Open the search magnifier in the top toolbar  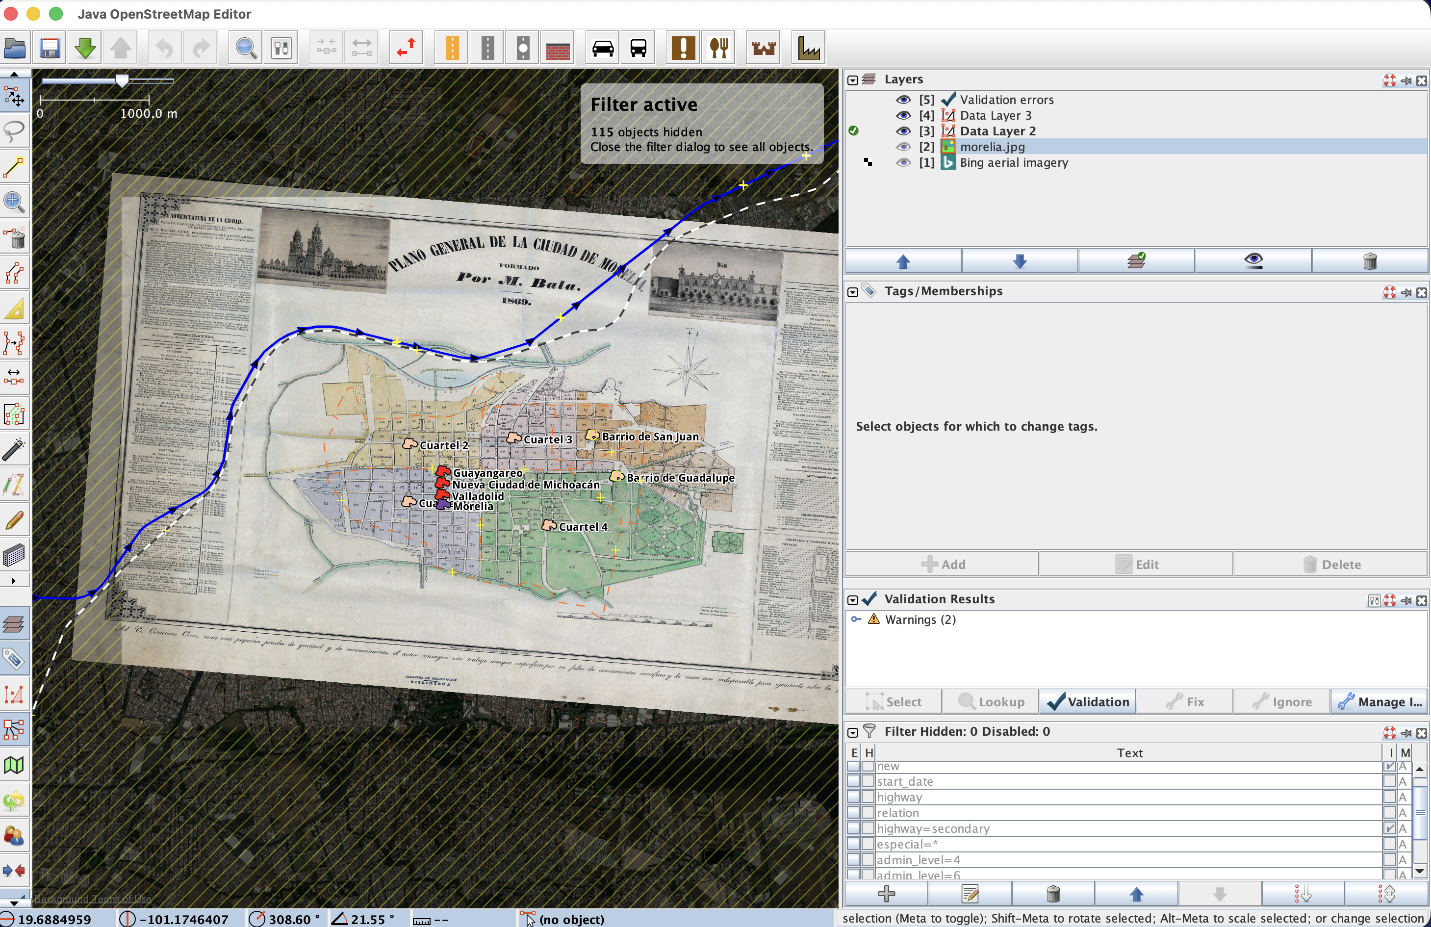pos(245,48)
